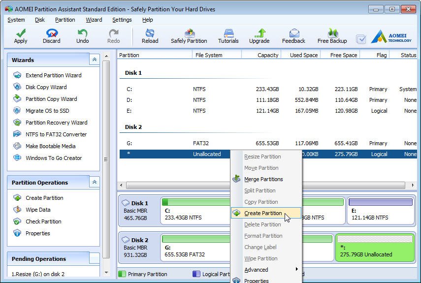The height and width of the screenshot is (283, 421).
Task: Open the Settings menu
Action: point(122,20)
